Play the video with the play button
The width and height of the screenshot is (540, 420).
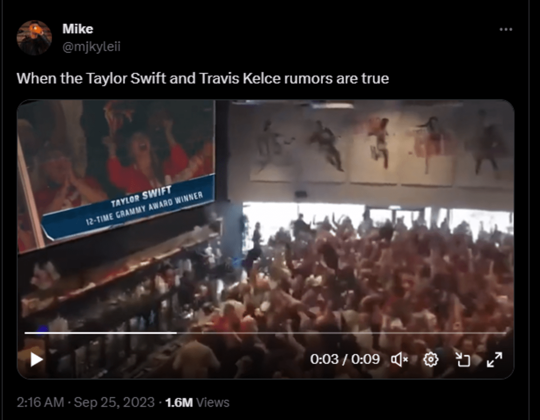click(36, 359)
